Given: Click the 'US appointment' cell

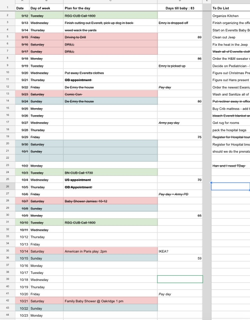Looking at the screenshot, I should coord(110,180).
